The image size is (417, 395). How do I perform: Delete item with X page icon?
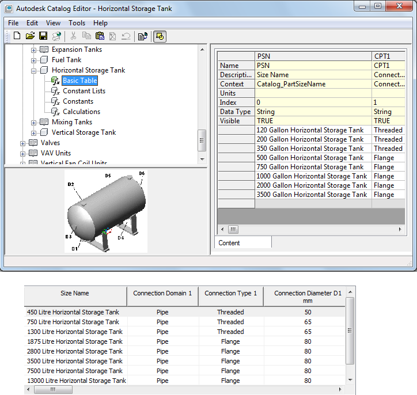(113, 36)
